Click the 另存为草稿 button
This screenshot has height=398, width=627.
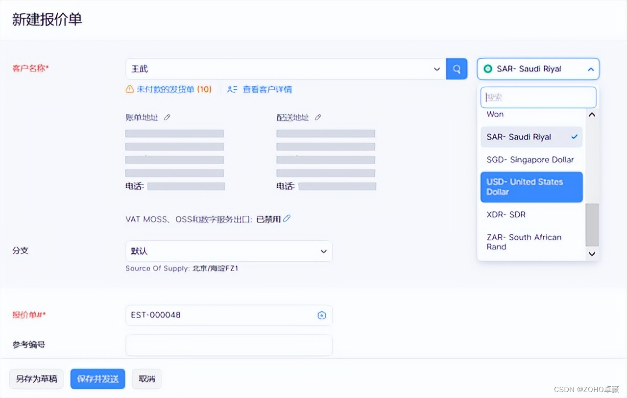point(36,378)
